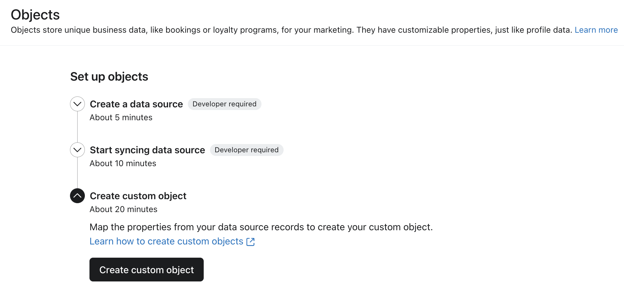Image resolution: width=624 pixels, height=294 pixels.
Task: Open the Learn more link in header
Action: pos(596,30)
